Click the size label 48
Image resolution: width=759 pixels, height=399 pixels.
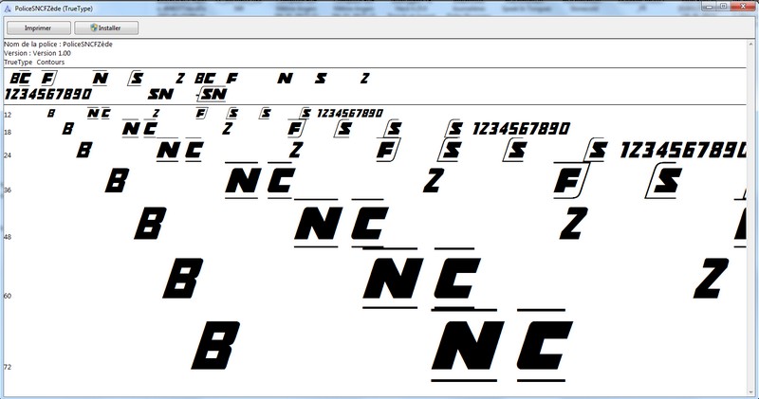(x=8, y=238)
